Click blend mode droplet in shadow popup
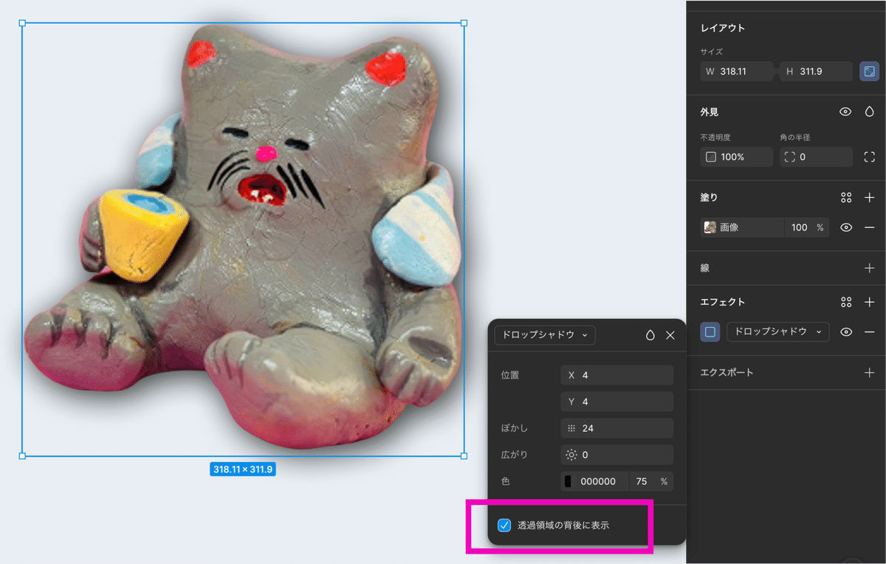This screenshot has width=886, height=564. point(650,335)
